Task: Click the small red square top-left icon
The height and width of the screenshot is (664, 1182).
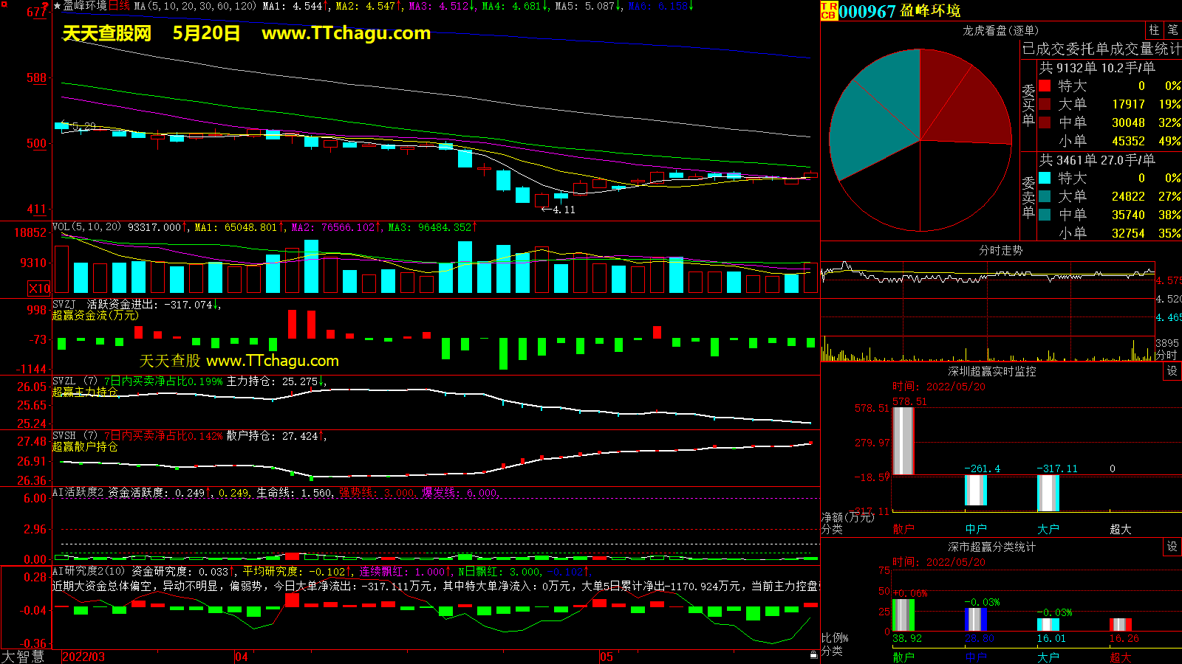Action: (4, 4)
